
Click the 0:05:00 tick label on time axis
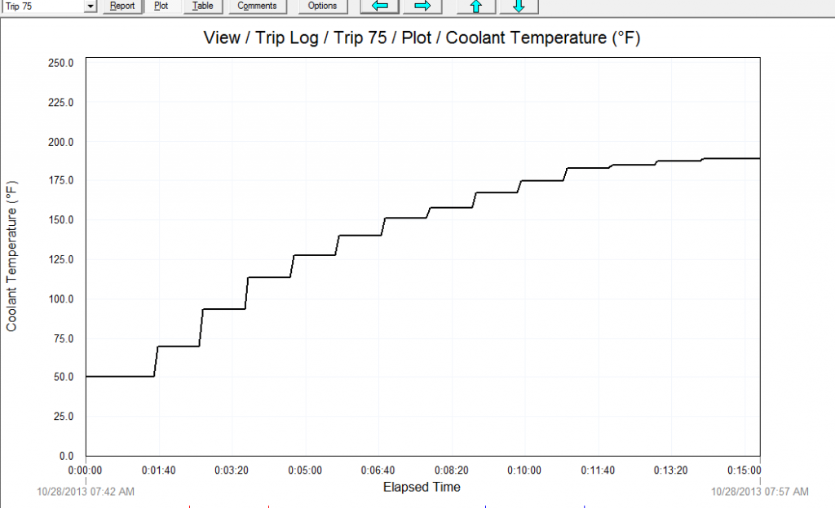pos(304,470)
